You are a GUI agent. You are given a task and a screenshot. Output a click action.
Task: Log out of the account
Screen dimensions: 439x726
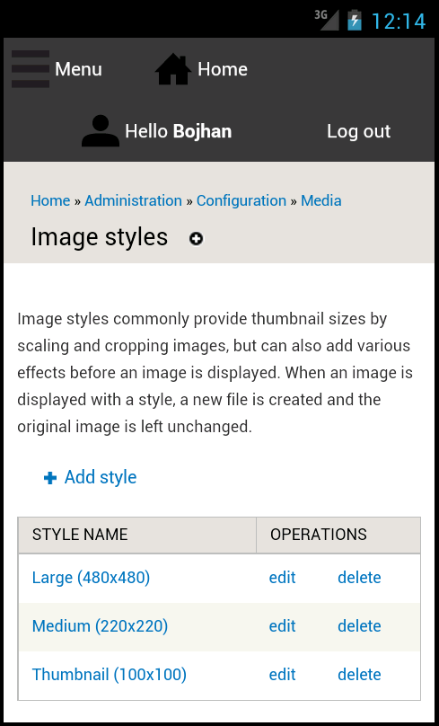tap(358, 131)
